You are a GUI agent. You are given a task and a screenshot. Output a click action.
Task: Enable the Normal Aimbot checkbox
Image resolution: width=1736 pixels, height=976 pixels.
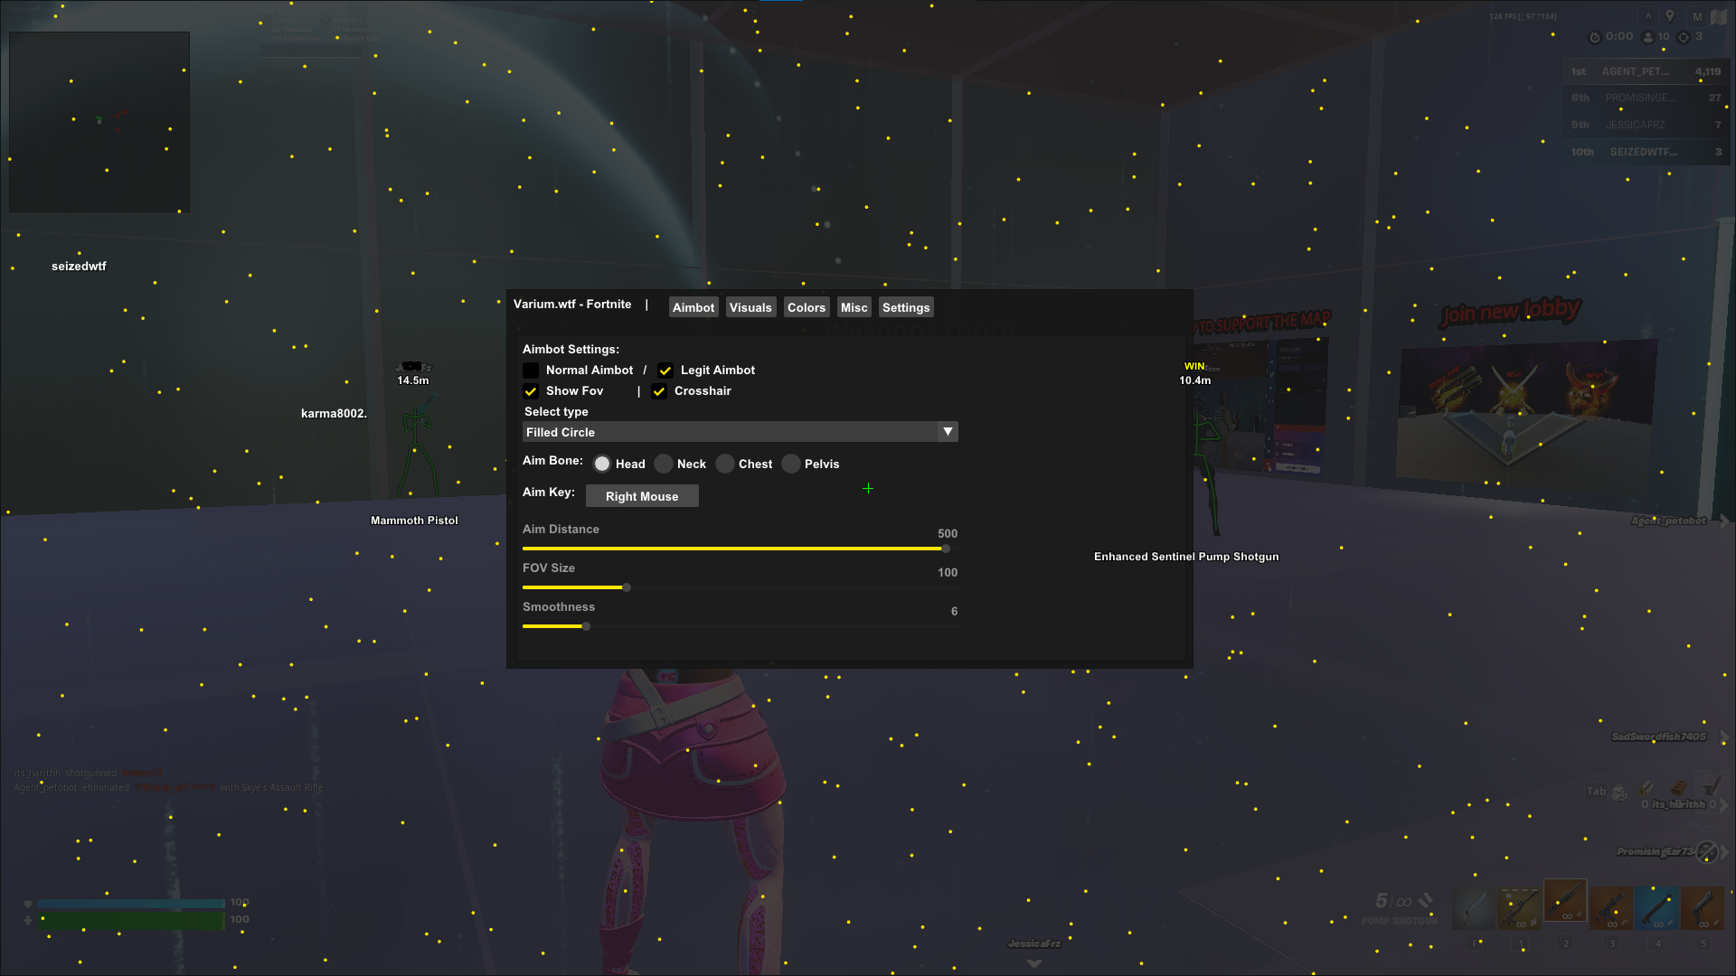click(x=531, y=371)
